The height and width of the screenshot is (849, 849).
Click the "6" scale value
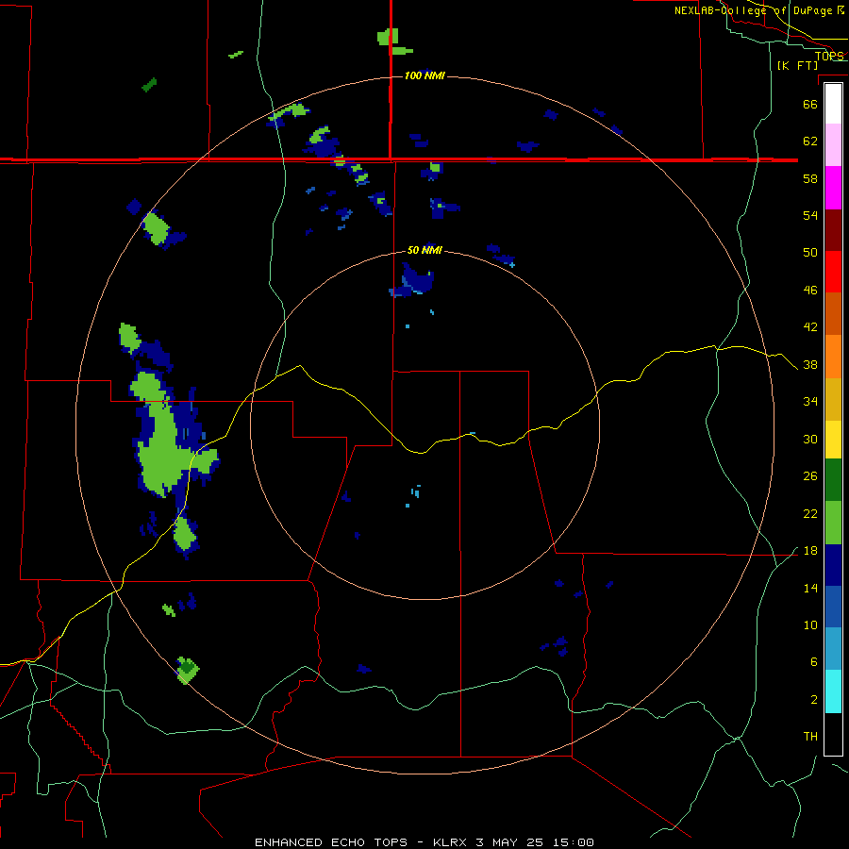(x=814, y=661)
